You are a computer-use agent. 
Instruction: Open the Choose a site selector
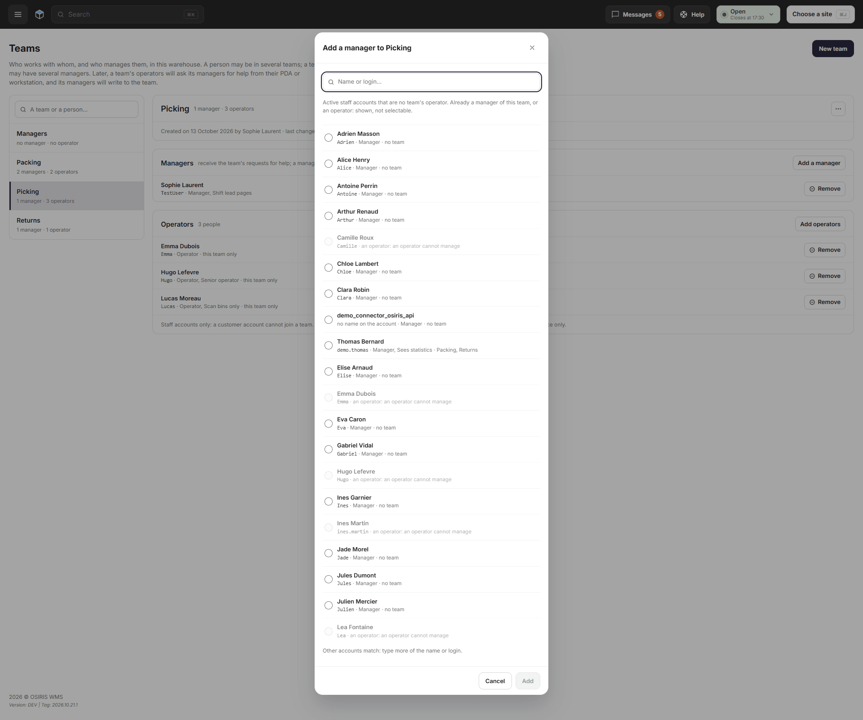[820, 14]
